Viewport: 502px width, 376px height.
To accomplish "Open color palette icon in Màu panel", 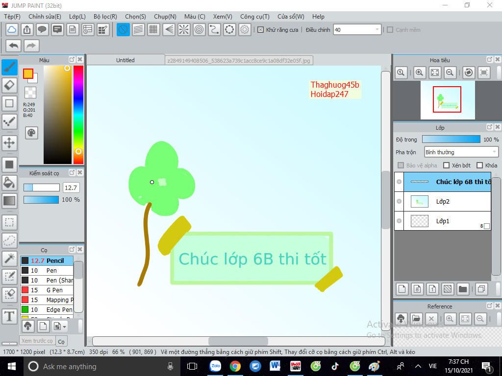I will coord(31,133).
